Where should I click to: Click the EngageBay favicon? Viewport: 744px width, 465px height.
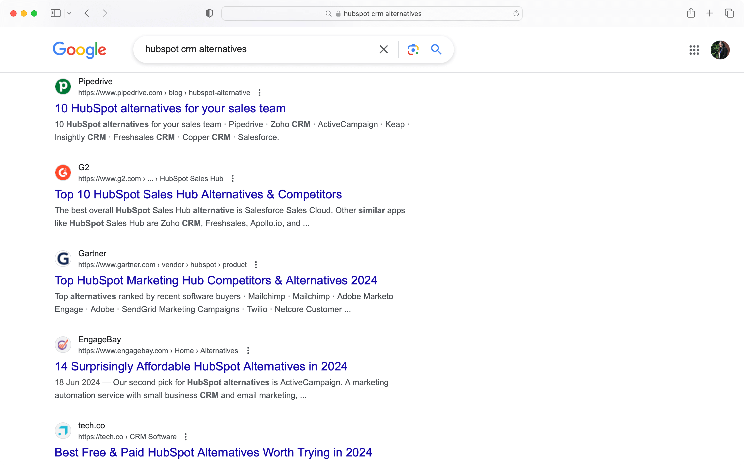click(x=63, y=345)
